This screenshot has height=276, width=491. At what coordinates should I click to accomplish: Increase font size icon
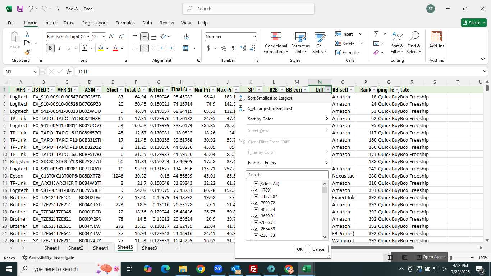click(x=111, y=36)
